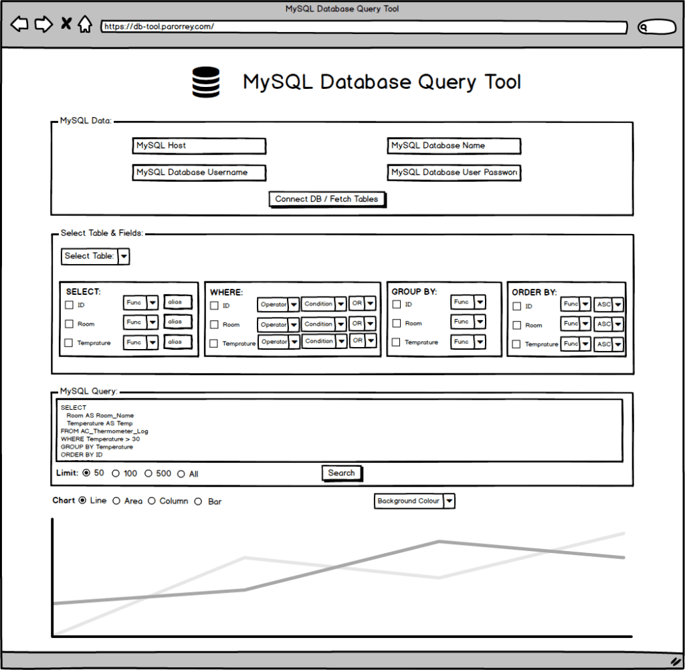The height and width of the screenshot is (670, 685).
Task: Select the Limit 100 radio button
Action: 116,474
